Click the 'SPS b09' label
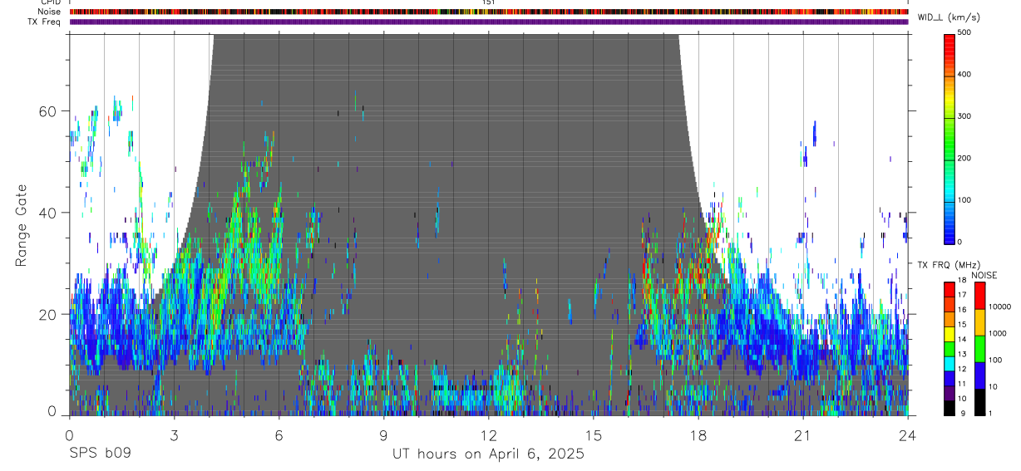This screenshot has height=471, width=1021. (x=100, y=454)
